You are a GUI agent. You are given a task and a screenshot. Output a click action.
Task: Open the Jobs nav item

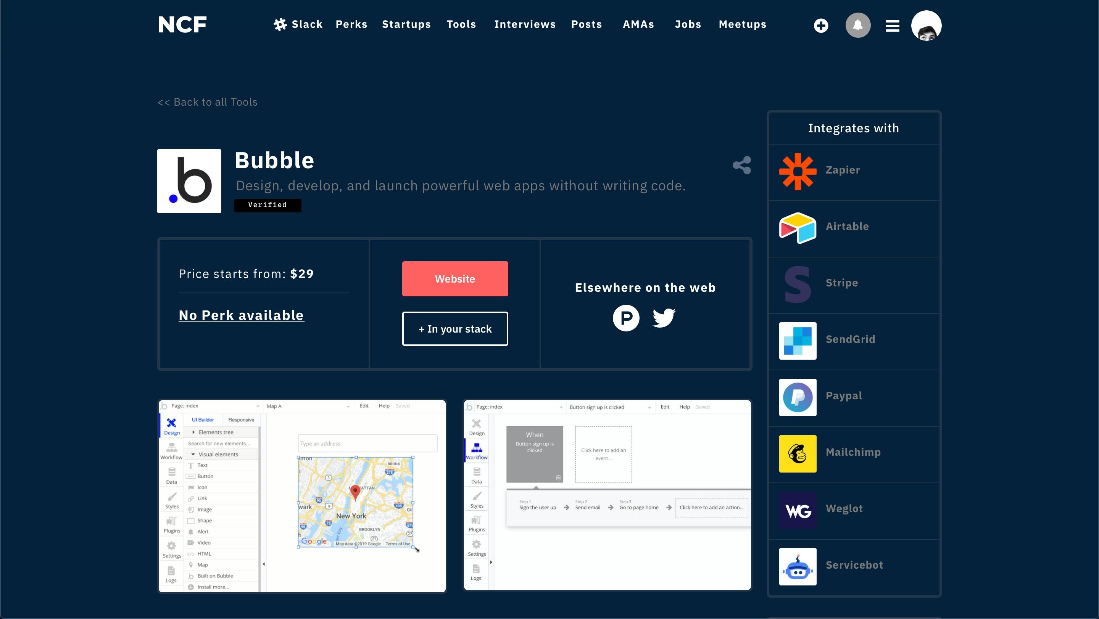[x=688, y=24]
